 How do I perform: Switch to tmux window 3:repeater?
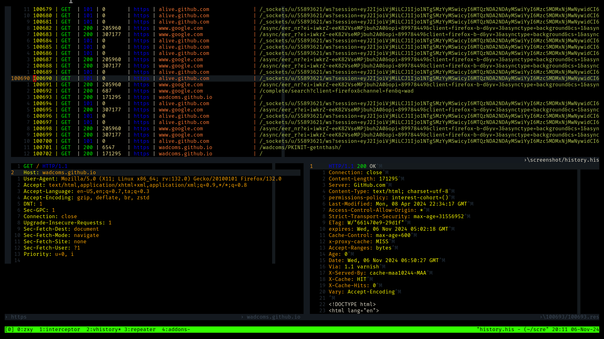tap(140, 329)
